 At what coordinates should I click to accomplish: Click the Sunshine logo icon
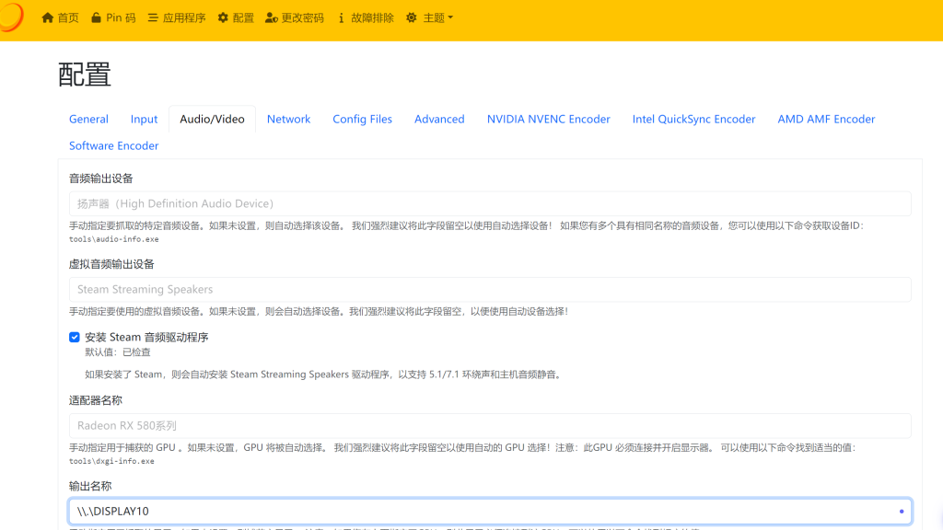tap(11, 17)
